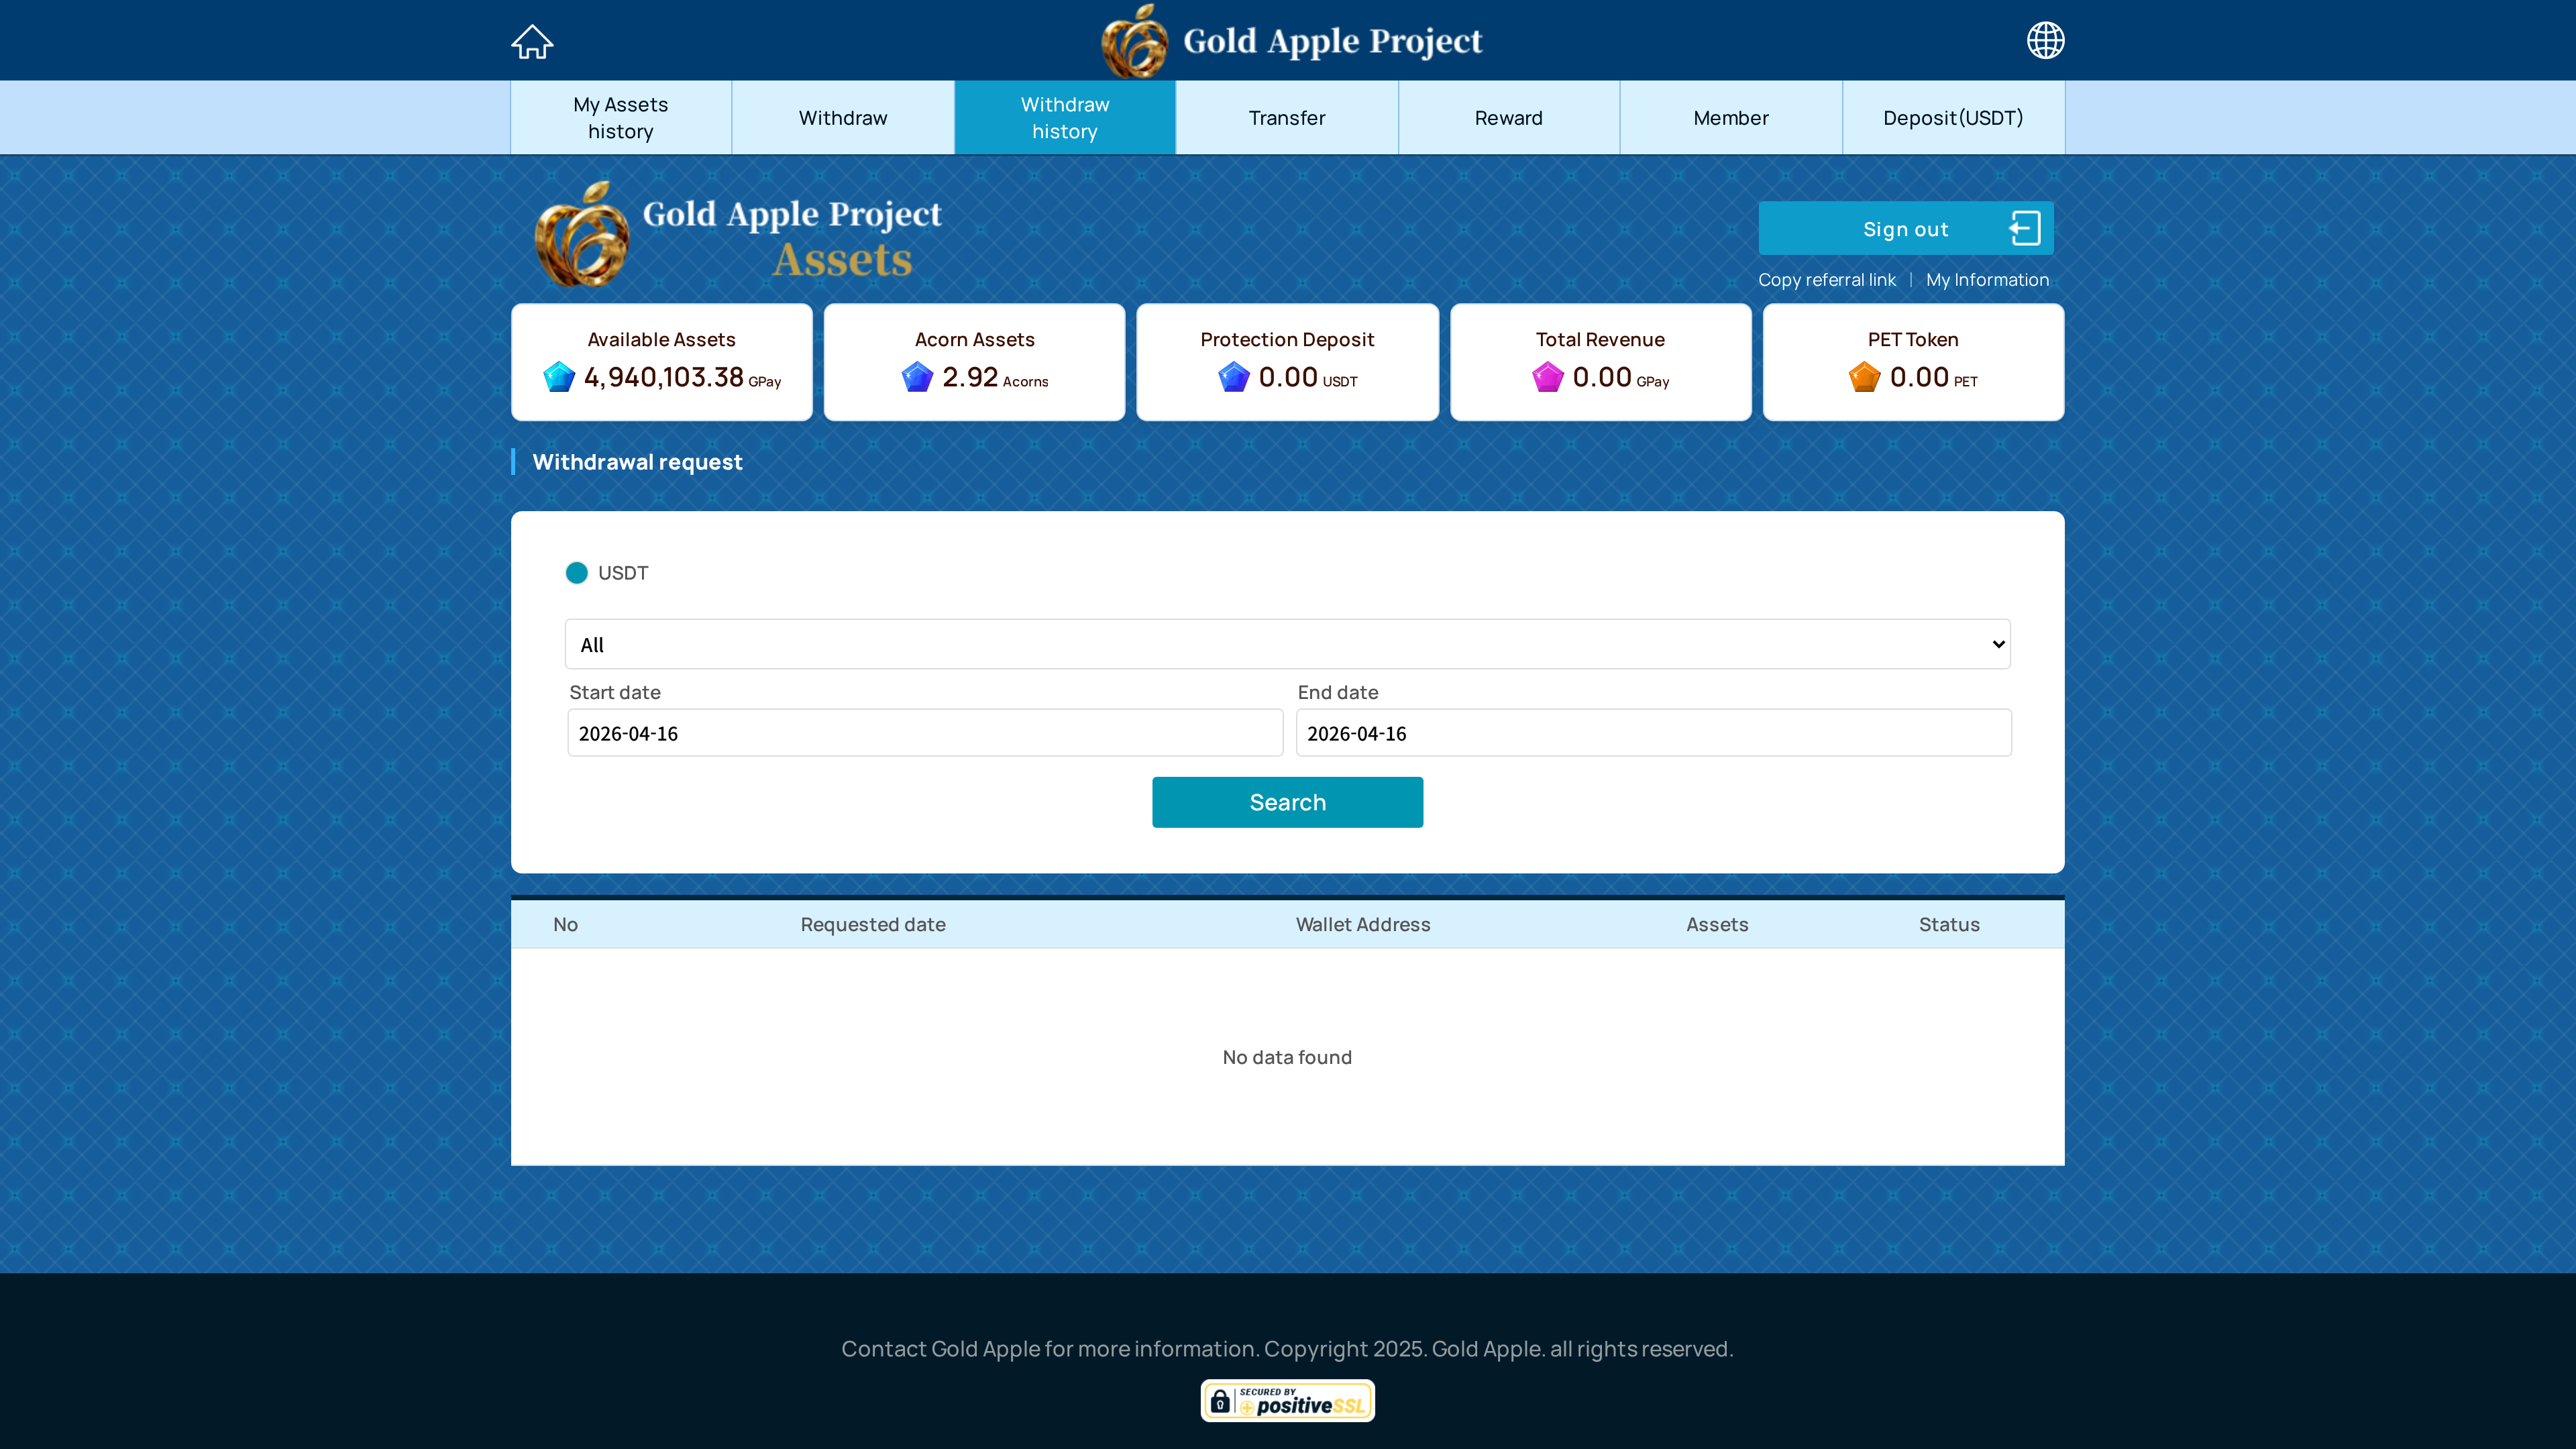The width and height of the screenshot is (2576, 1449).
Task: Open the Start date field
Action: click(x=925, y=733)
